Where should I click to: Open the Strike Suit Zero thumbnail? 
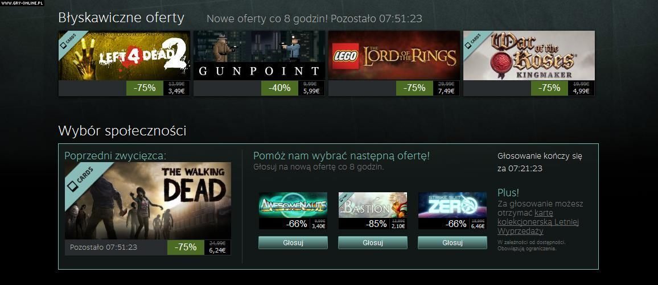tap(453, 205)
